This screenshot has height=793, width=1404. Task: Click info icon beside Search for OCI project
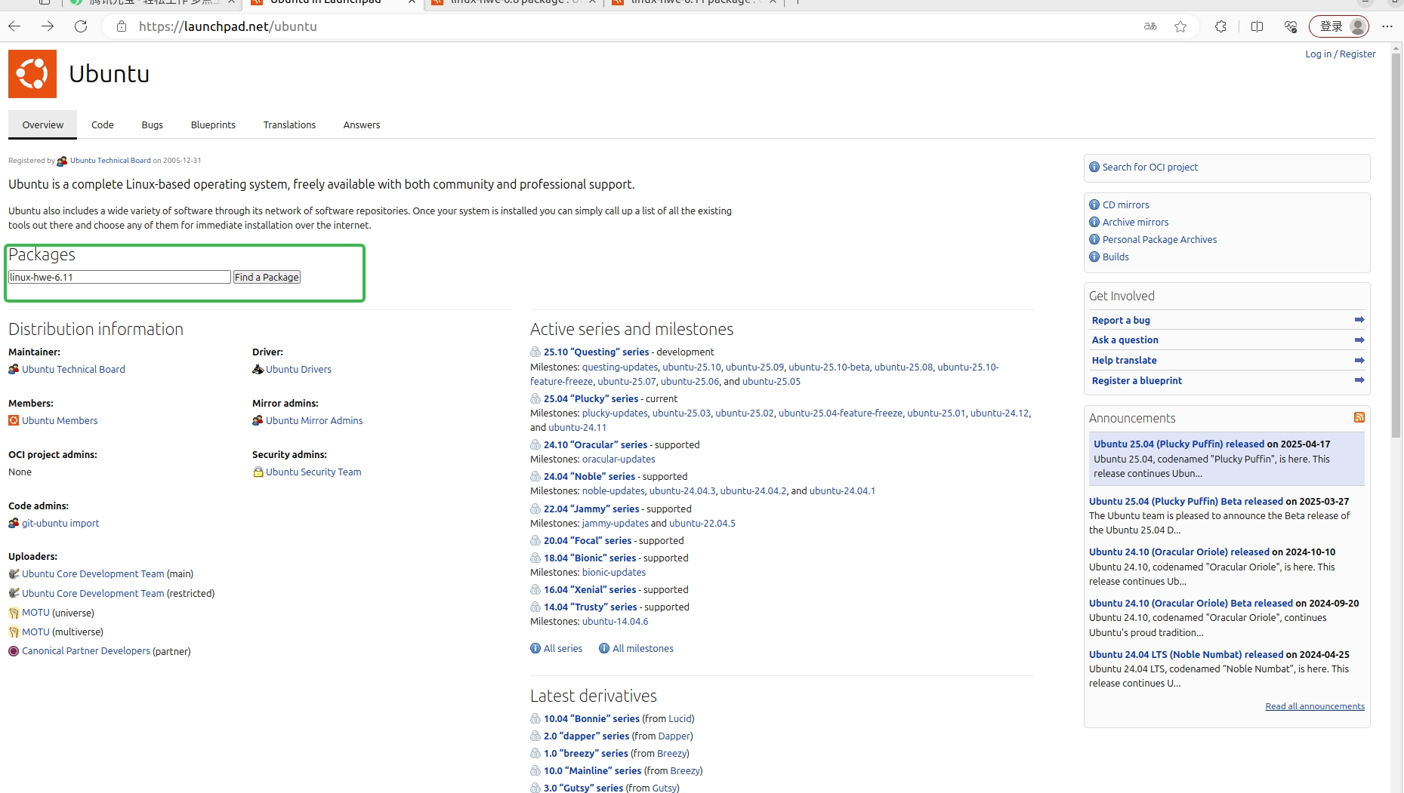(1094, 167)
